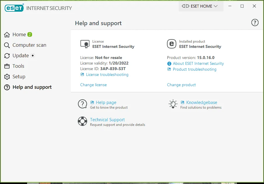264x184 pixels.
Task: Click the Installed product ESET e icon
Action: [x=172, y=44]
